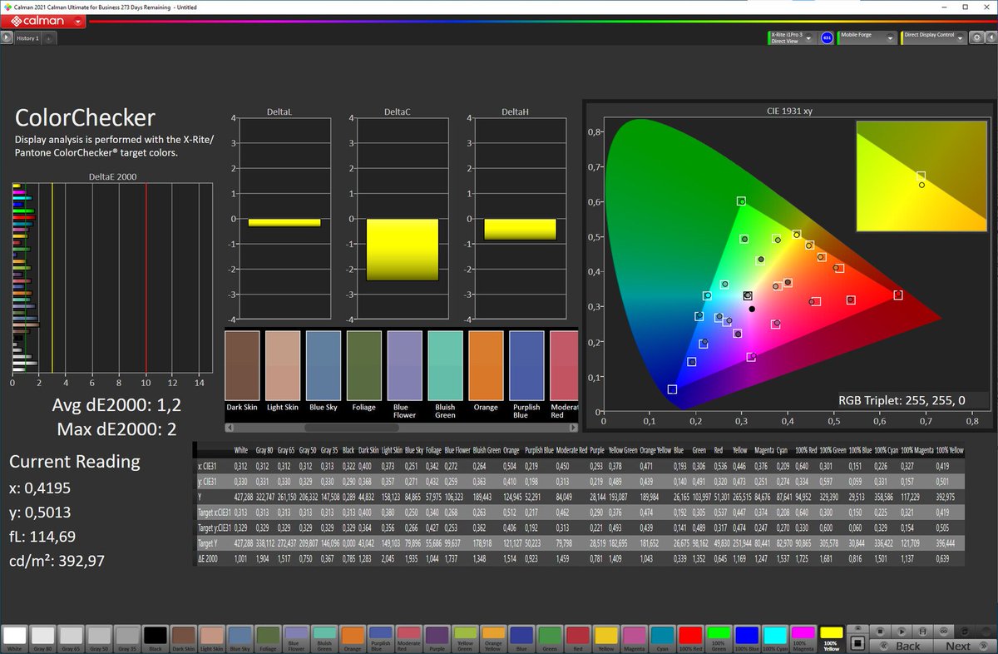Click the Light Skin comparison patch
The image size is (998, 654).
coord(283,365)
